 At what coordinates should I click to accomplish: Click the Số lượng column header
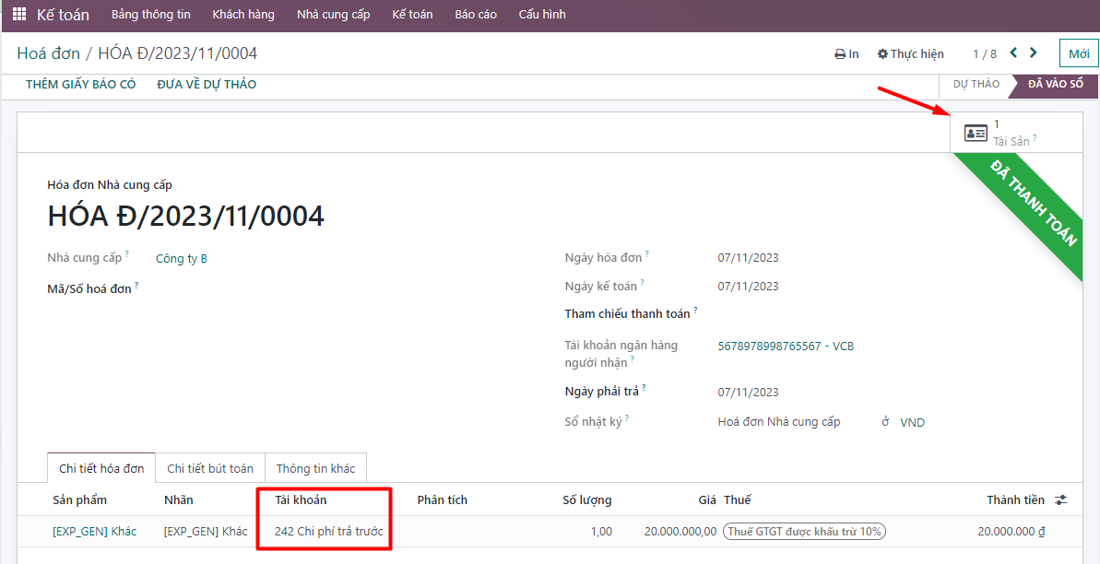pyautogui.click(x=587, y=500)
